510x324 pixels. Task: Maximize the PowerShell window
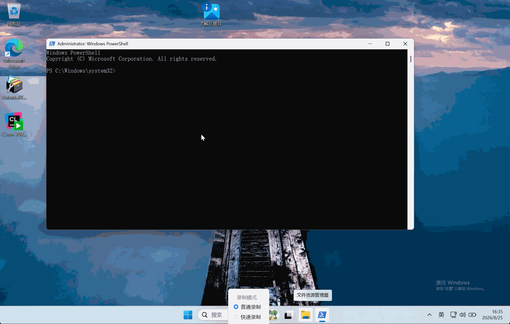coord(387,44)
